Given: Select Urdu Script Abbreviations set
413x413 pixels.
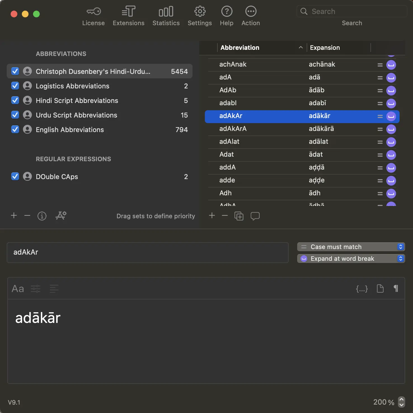Looking at the screenshot, I should coord(100,115).
